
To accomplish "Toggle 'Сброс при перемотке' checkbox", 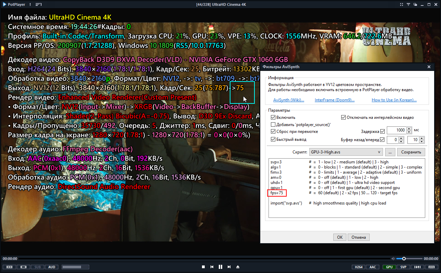I will 273,132.
